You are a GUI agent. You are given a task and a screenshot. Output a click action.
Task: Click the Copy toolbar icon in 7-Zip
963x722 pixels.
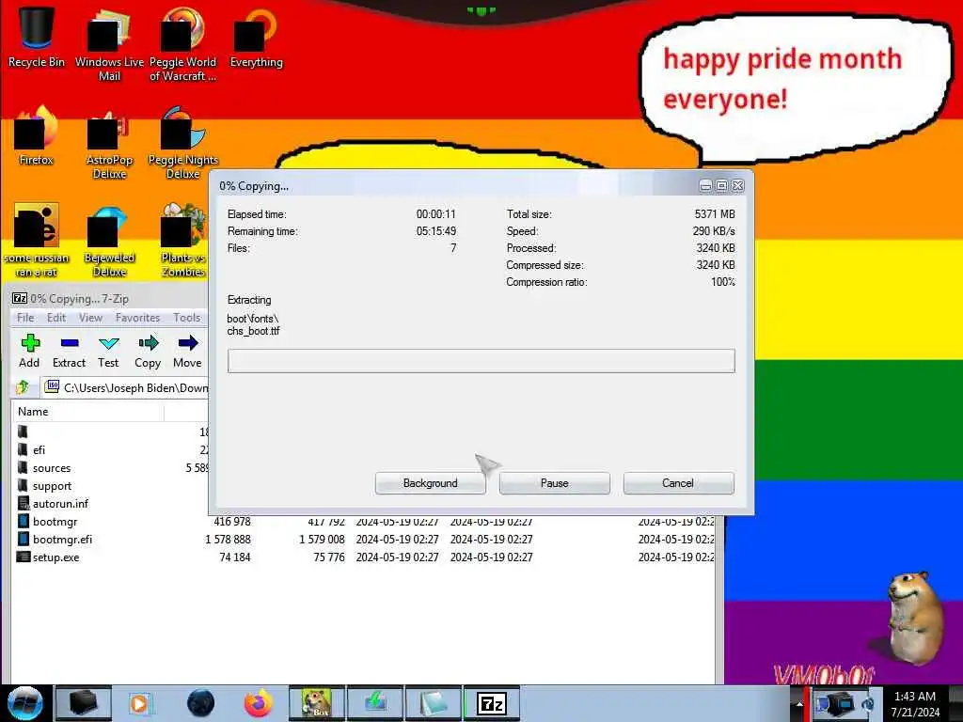coord(148,352)
